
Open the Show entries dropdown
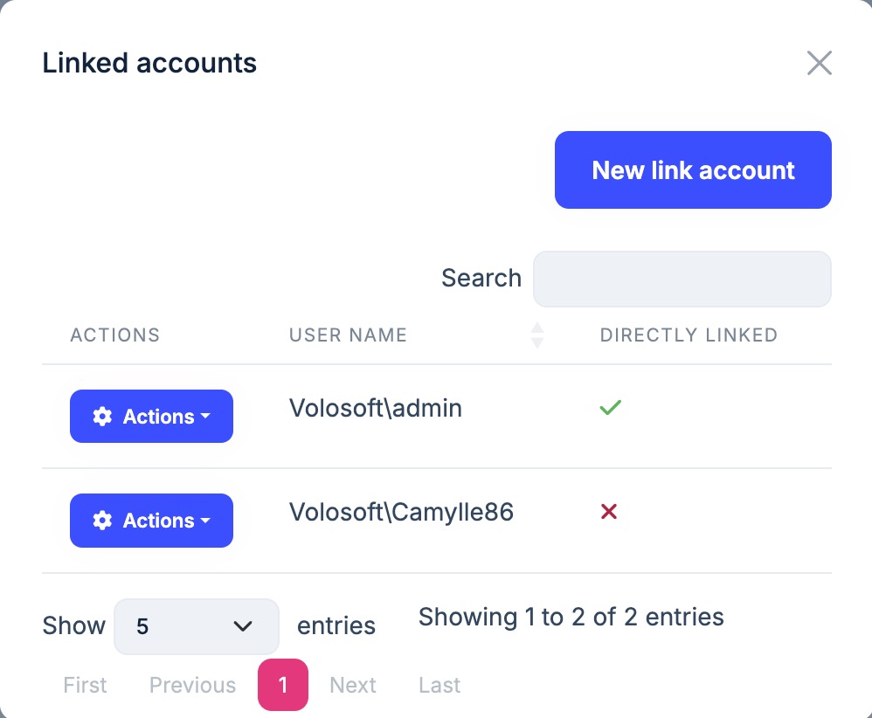pos(196,625)
